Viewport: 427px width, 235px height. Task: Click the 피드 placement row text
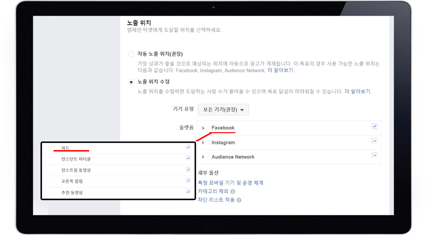(x=66, y=148)
